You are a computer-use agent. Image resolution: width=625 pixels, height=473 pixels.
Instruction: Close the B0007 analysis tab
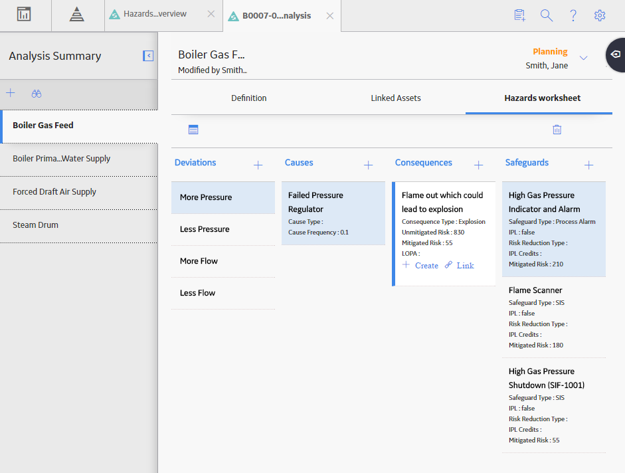click(x=330, y=16)
